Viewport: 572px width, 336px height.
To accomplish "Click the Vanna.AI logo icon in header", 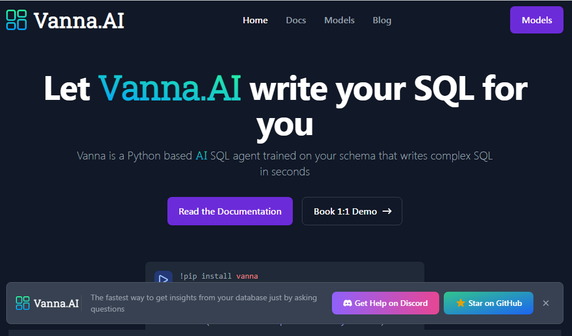I will (16, 20).
